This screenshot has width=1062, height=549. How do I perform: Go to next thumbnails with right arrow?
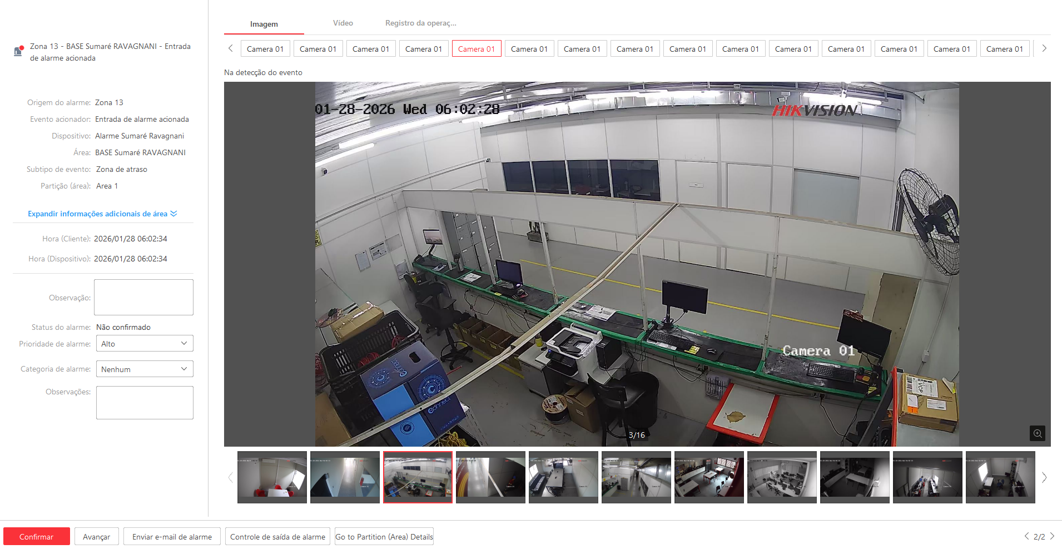1044,477
